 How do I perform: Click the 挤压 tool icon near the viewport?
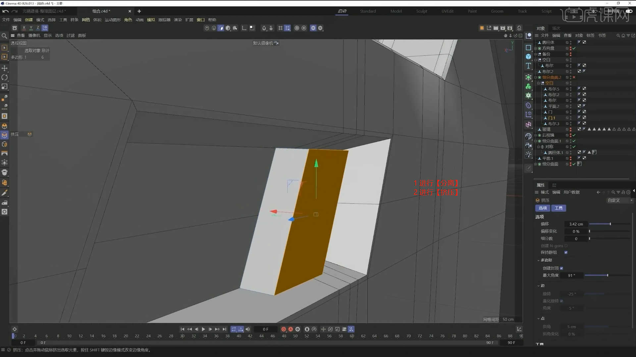[x=29, y=134]
